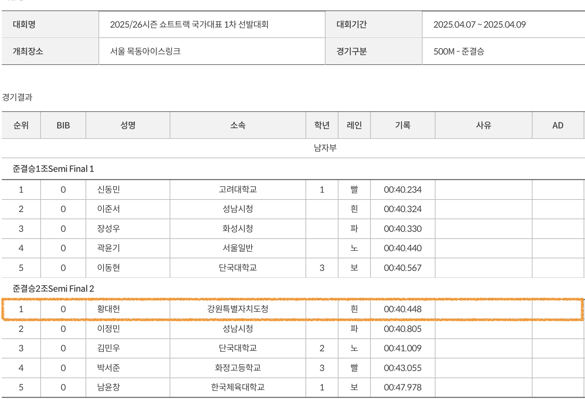585x399 pixels.
Task: Click skater name 남윤창
Action: coord(109,387)
